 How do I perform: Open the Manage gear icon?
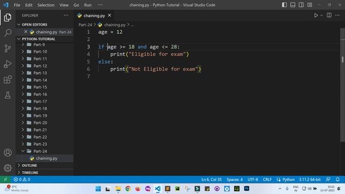pyautogui.click(x=8, y=168)
